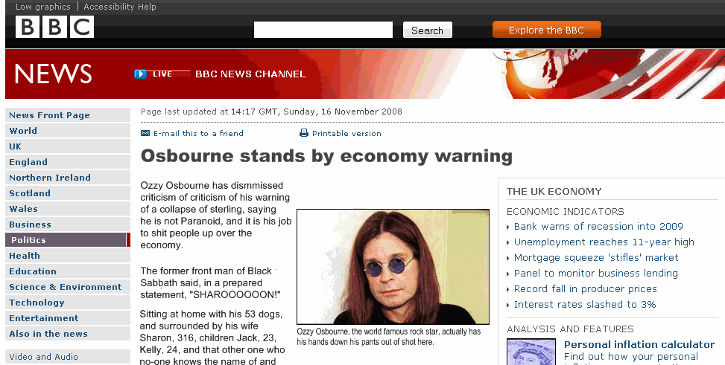Click the Ozzy Osbourne photo
This screenshot has width=725, height=365.
coord(393,267)
